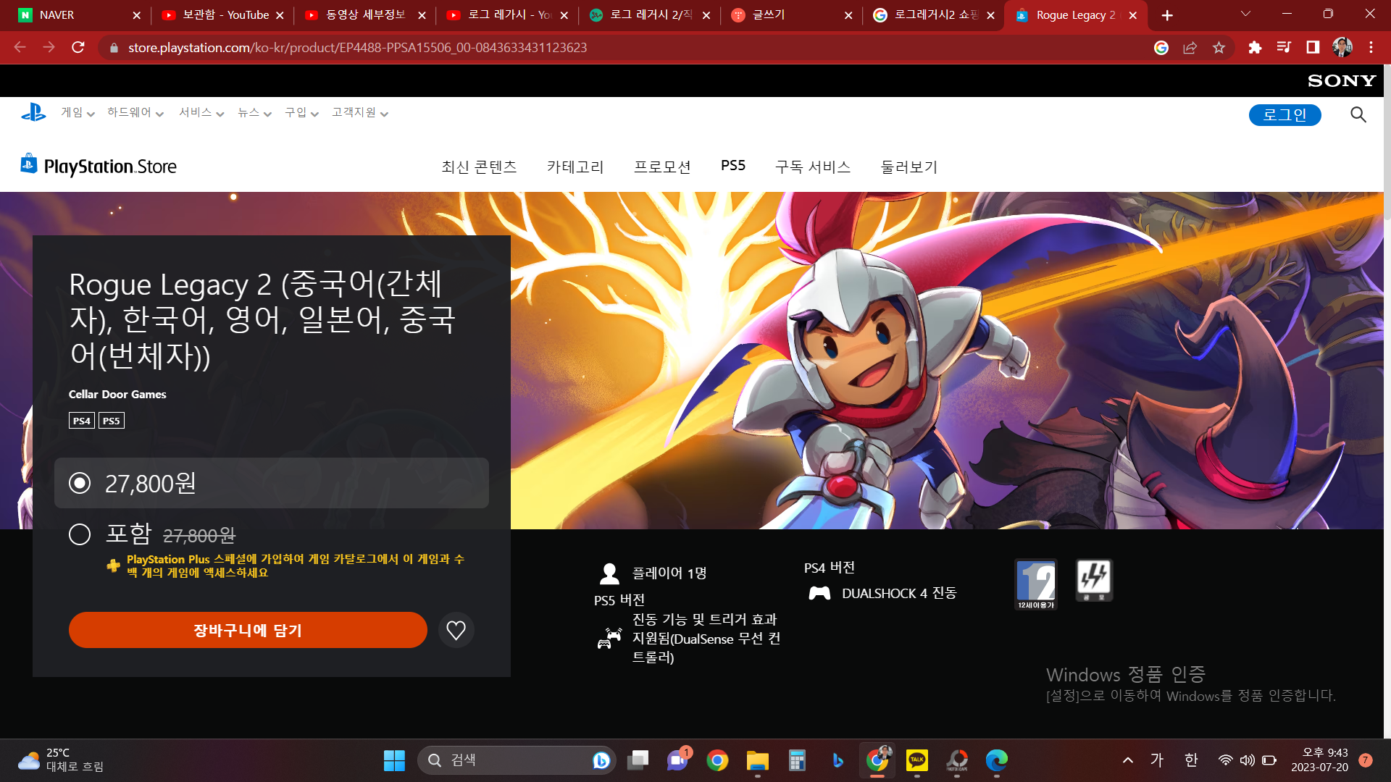Click the PS4 platform tag
The width and height of the screenshot is (1391, 782).
(82, 421)
